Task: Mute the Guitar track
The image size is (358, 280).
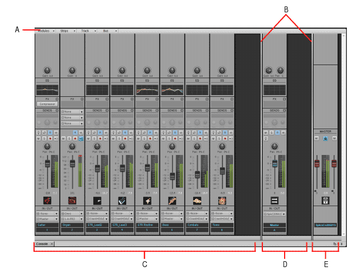Action: coord(39,139)
